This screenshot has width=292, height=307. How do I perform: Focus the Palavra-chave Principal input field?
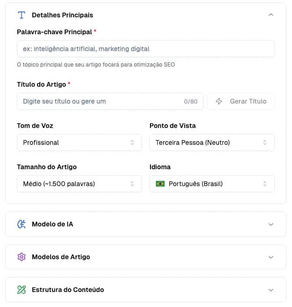(145, 49)
